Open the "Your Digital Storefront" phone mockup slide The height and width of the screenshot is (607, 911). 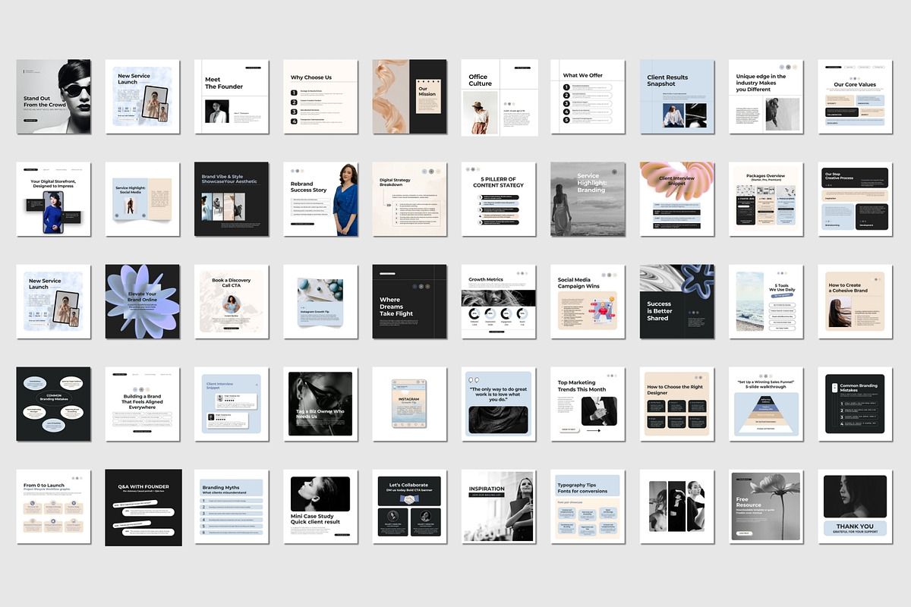(53, 199)
